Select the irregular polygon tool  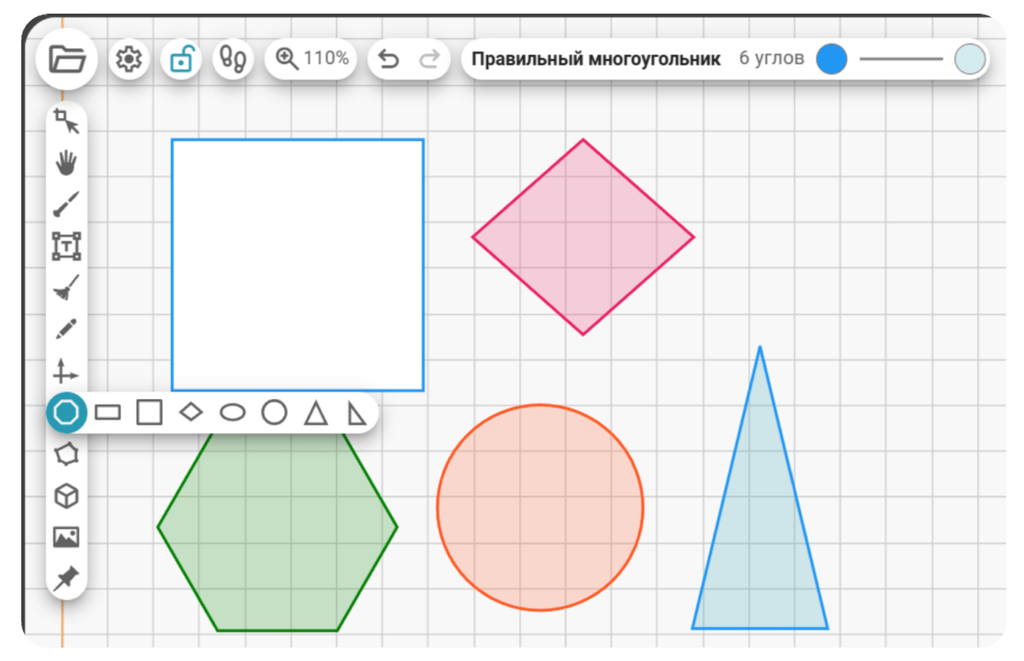pos(67,454)
